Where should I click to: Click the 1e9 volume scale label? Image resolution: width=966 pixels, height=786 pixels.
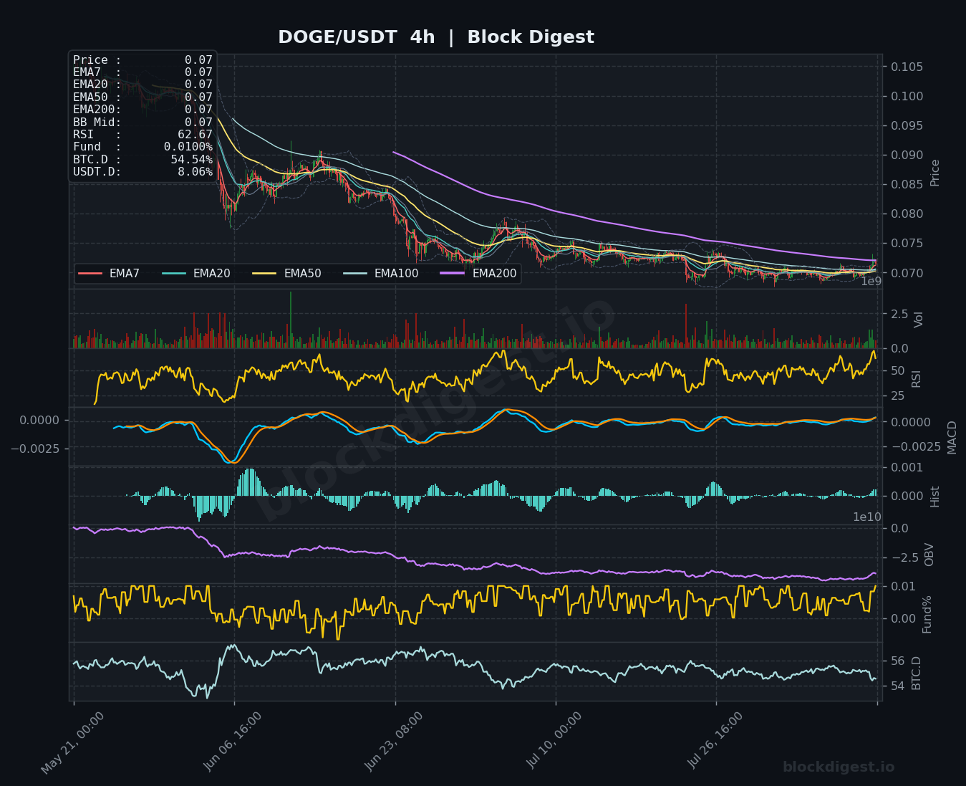[x=871, y=282]
